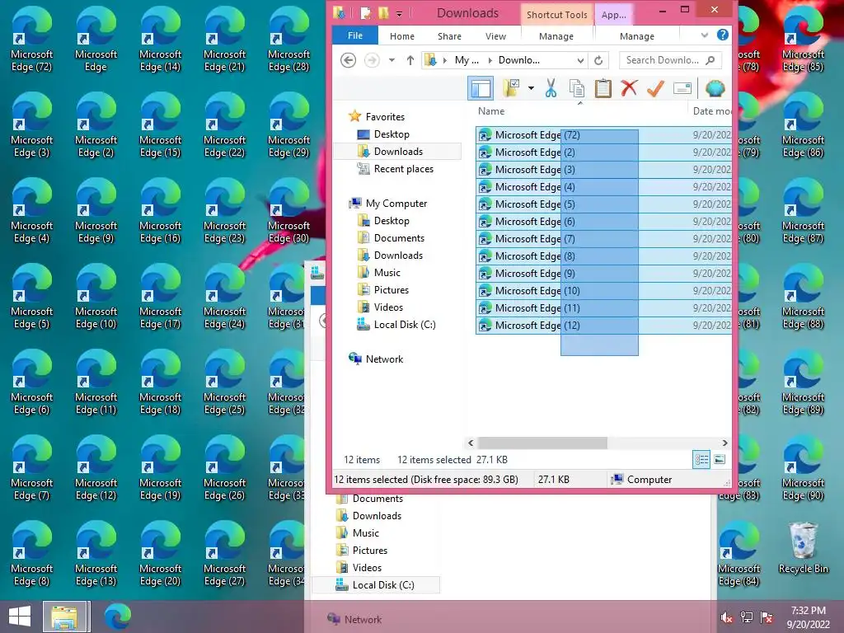Select file row Microsoft Edge (5)

[603, 204]
